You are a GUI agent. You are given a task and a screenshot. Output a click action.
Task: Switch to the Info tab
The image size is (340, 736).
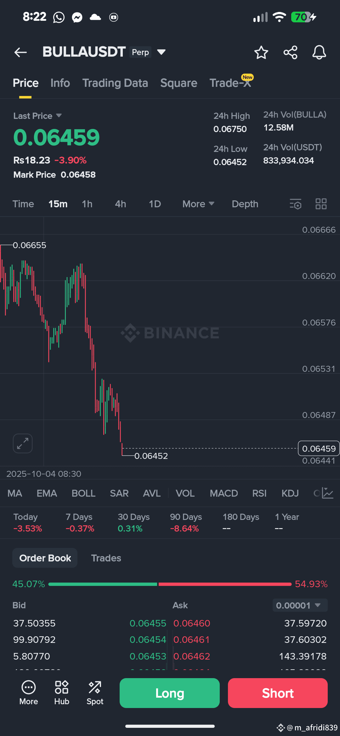point(60,83)
